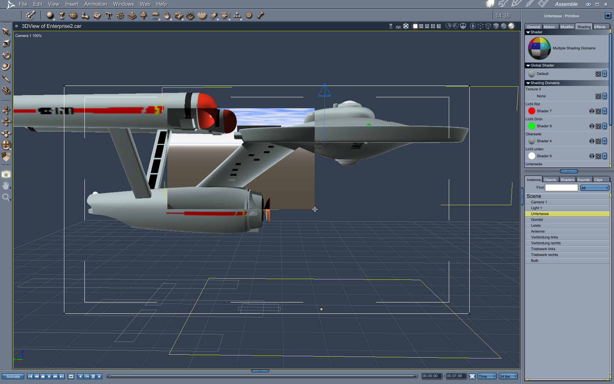Insert a plant tree object
Image resolution: width=614 pixels, height=384 pixels.
[144, 15]
